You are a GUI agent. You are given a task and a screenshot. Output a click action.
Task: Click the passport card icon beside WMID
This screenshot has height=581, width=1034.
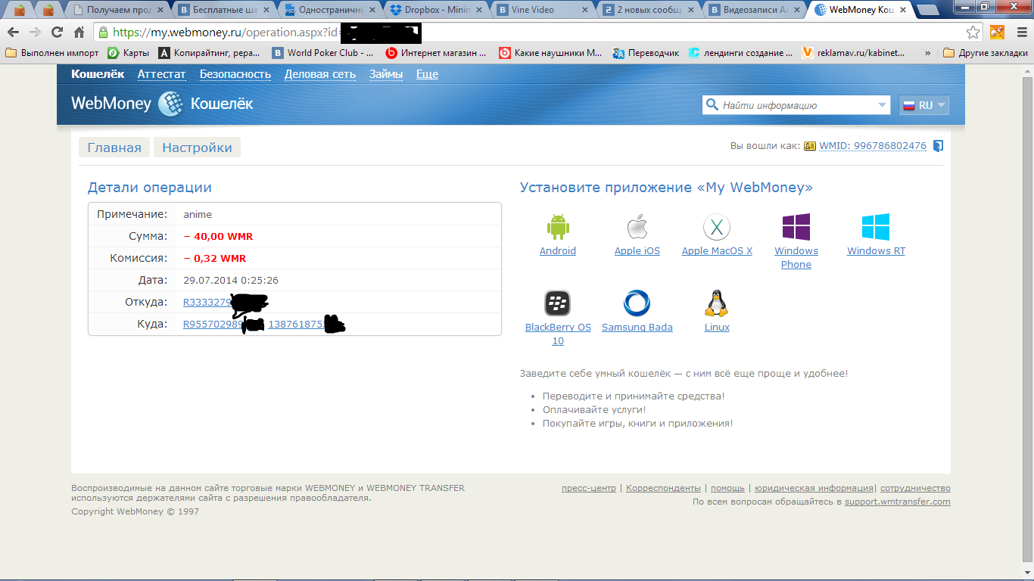pyautogui.click(x=810, y=146)
